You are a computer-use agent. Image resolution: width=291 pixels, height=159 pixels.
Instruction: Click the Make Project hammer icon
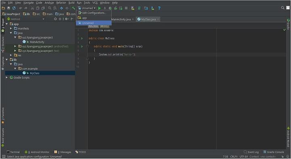(74, 8)
